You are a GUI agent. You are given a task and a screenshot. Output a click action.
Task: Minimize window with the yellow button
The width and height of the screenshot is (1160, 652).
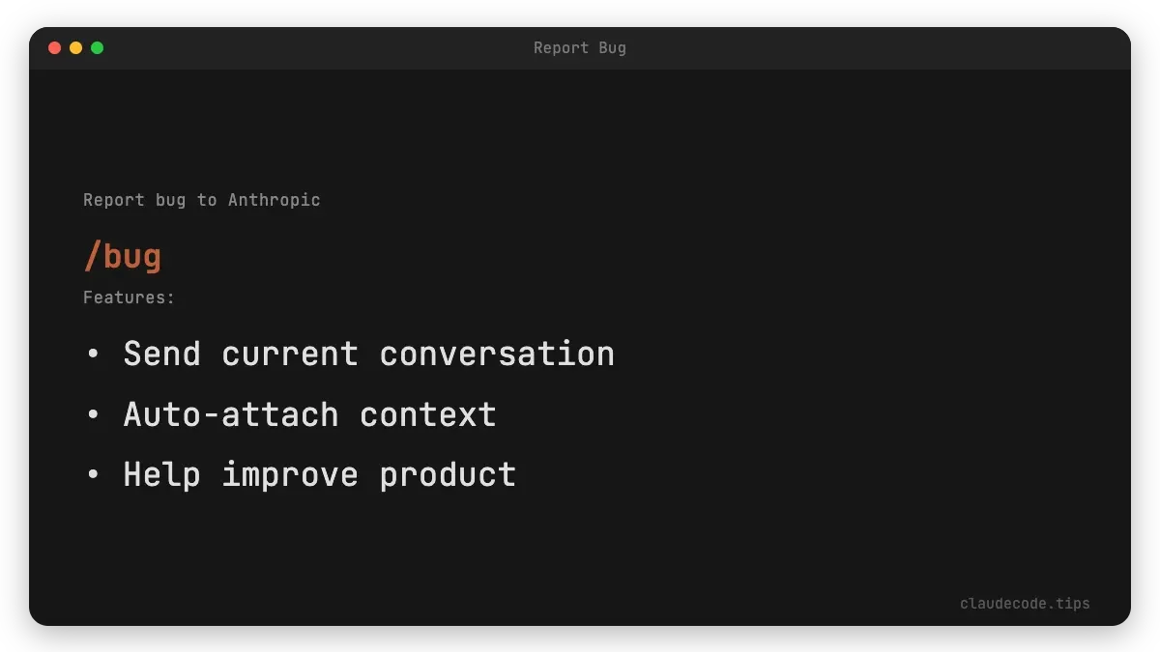[75, 47]
